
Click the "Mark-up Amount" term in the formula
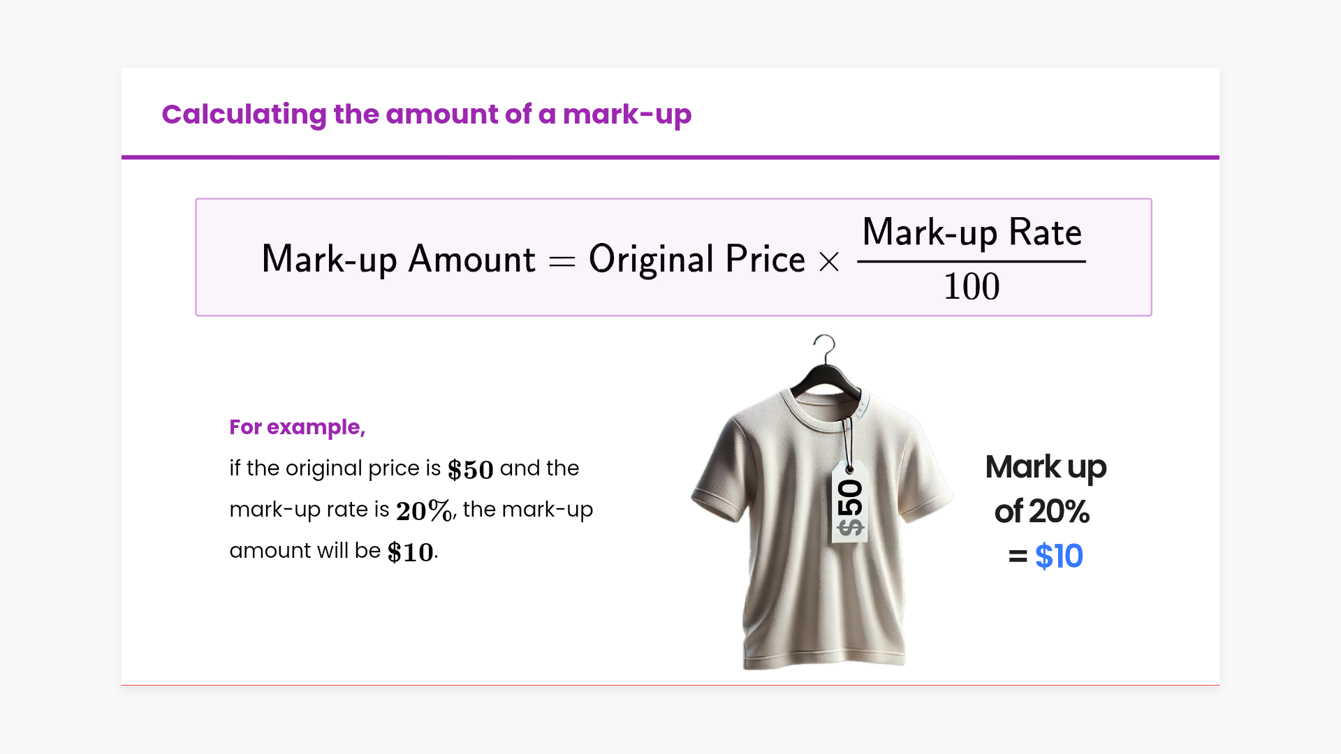[x=398, y=259]
